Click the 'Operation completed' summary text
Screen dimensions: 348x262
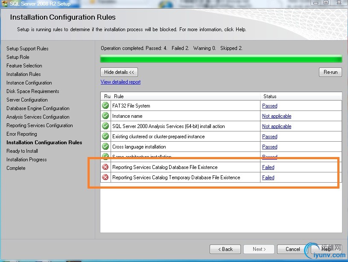click(x=172, y=48)
